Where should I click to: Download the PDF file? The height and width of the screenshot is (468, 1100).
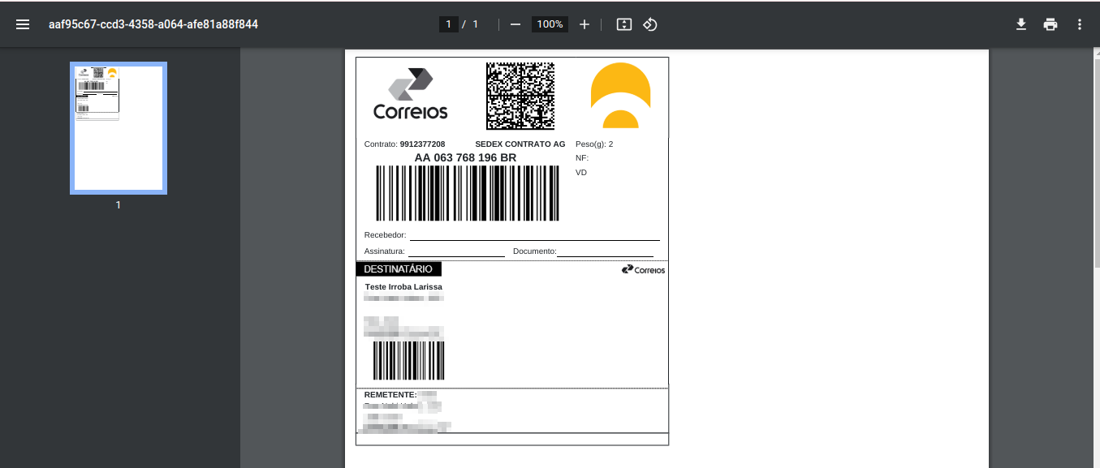point(1021,24)
